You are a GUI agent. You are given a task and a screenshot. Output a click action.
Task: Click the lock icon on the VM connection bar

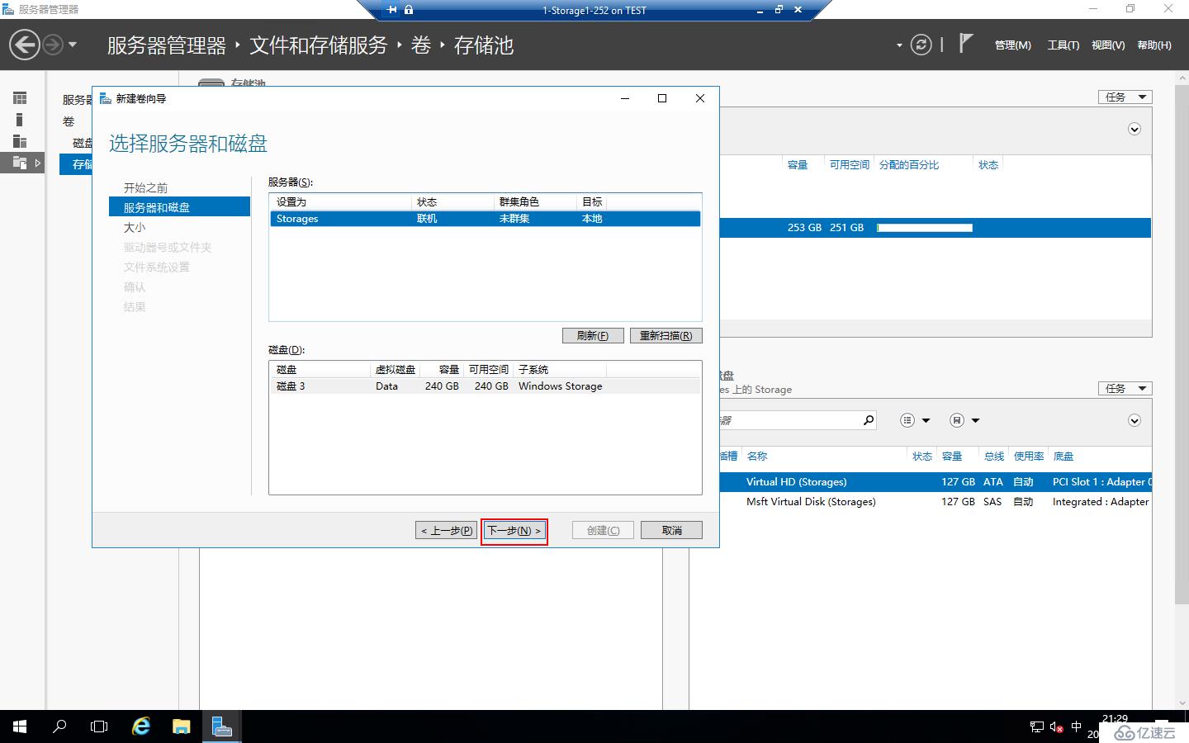(x=409, y=10)
